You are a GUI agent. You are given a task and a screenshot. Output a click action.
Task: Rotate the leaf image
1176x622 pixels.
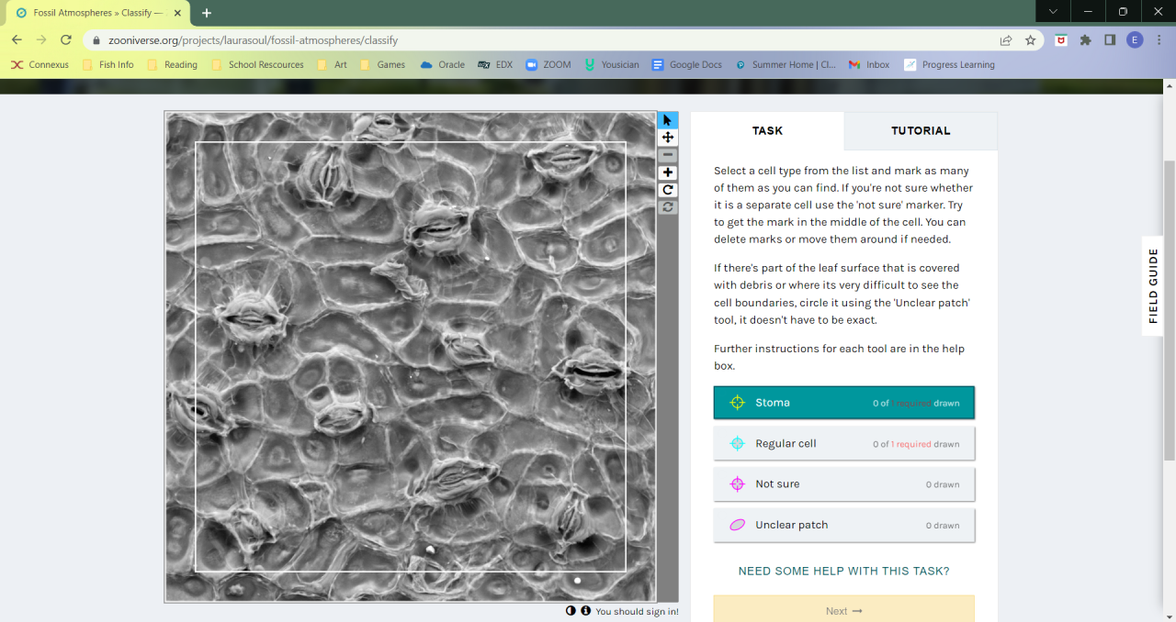point(668,190)
